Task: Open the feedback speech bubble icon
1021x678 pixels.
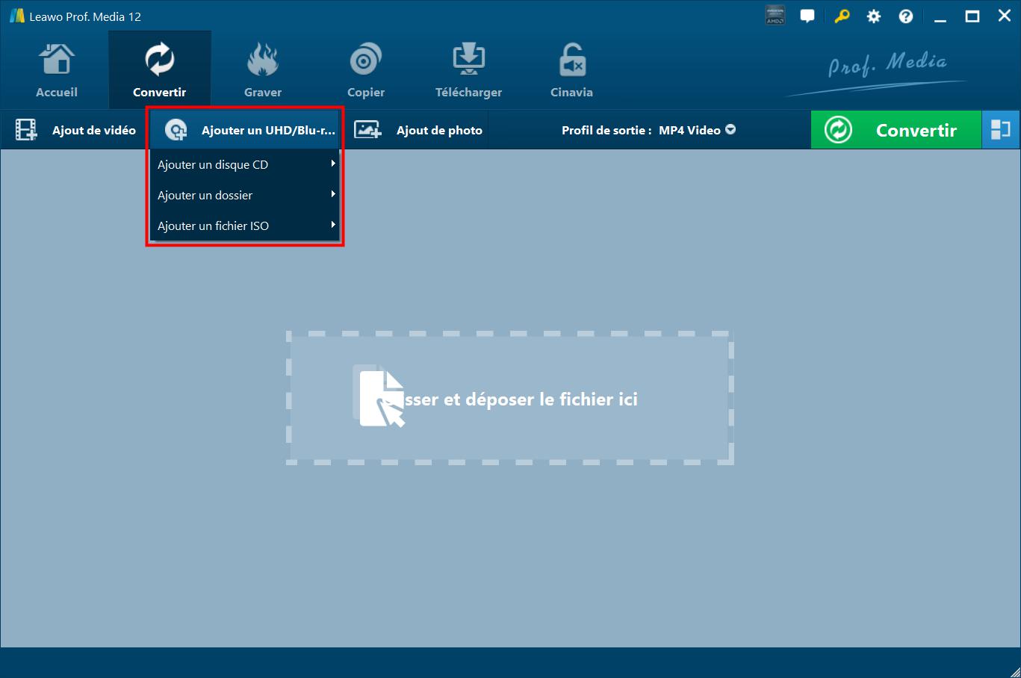Action: tap(807, 16)
